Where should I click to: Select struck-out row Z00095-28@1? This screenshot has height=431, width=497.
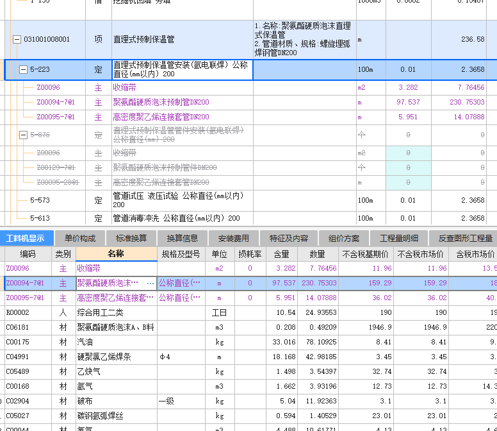tap(250, 183)
